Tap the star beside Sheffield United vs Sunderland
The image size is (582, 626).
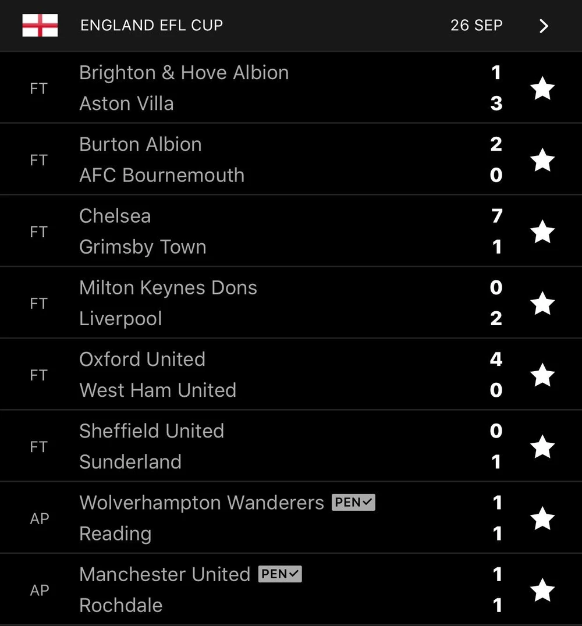[x=542, y=447]
